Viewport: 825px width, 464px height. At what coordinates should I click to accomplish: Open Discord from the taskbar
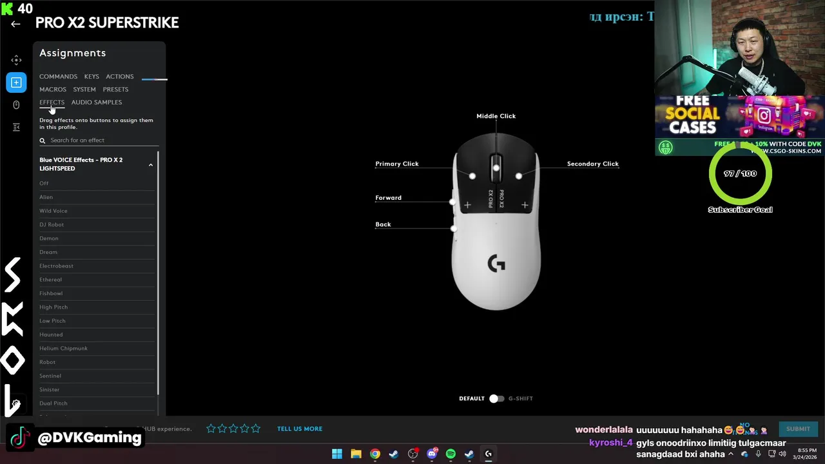coord(432,454)
